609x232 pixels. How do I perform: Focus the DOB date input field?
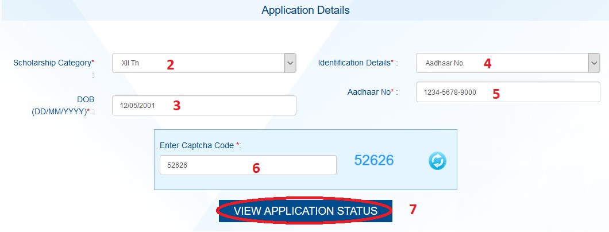click(x=204, y=106)
